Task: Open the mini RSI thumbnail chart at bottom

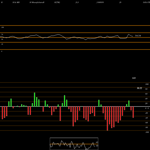Action: coord(74,144)
